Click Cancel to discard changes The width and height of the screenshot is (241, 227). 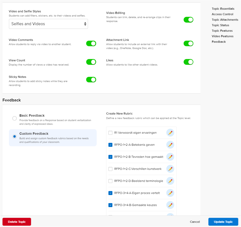[195, 222]
